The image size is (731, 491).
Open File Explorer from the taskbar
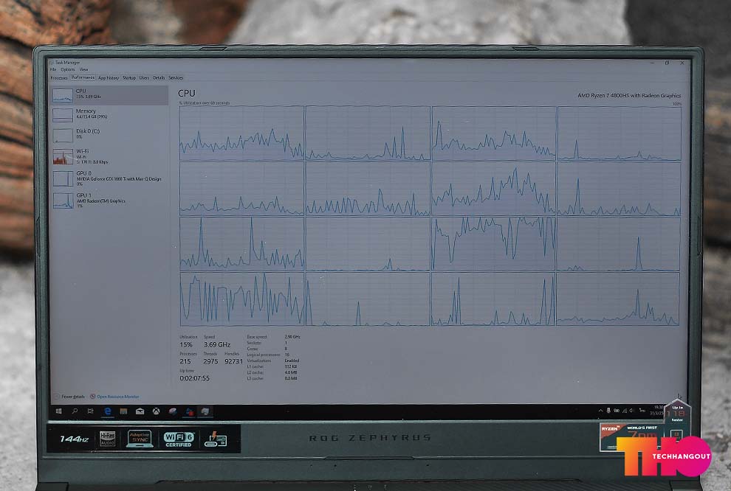point(123,411)
